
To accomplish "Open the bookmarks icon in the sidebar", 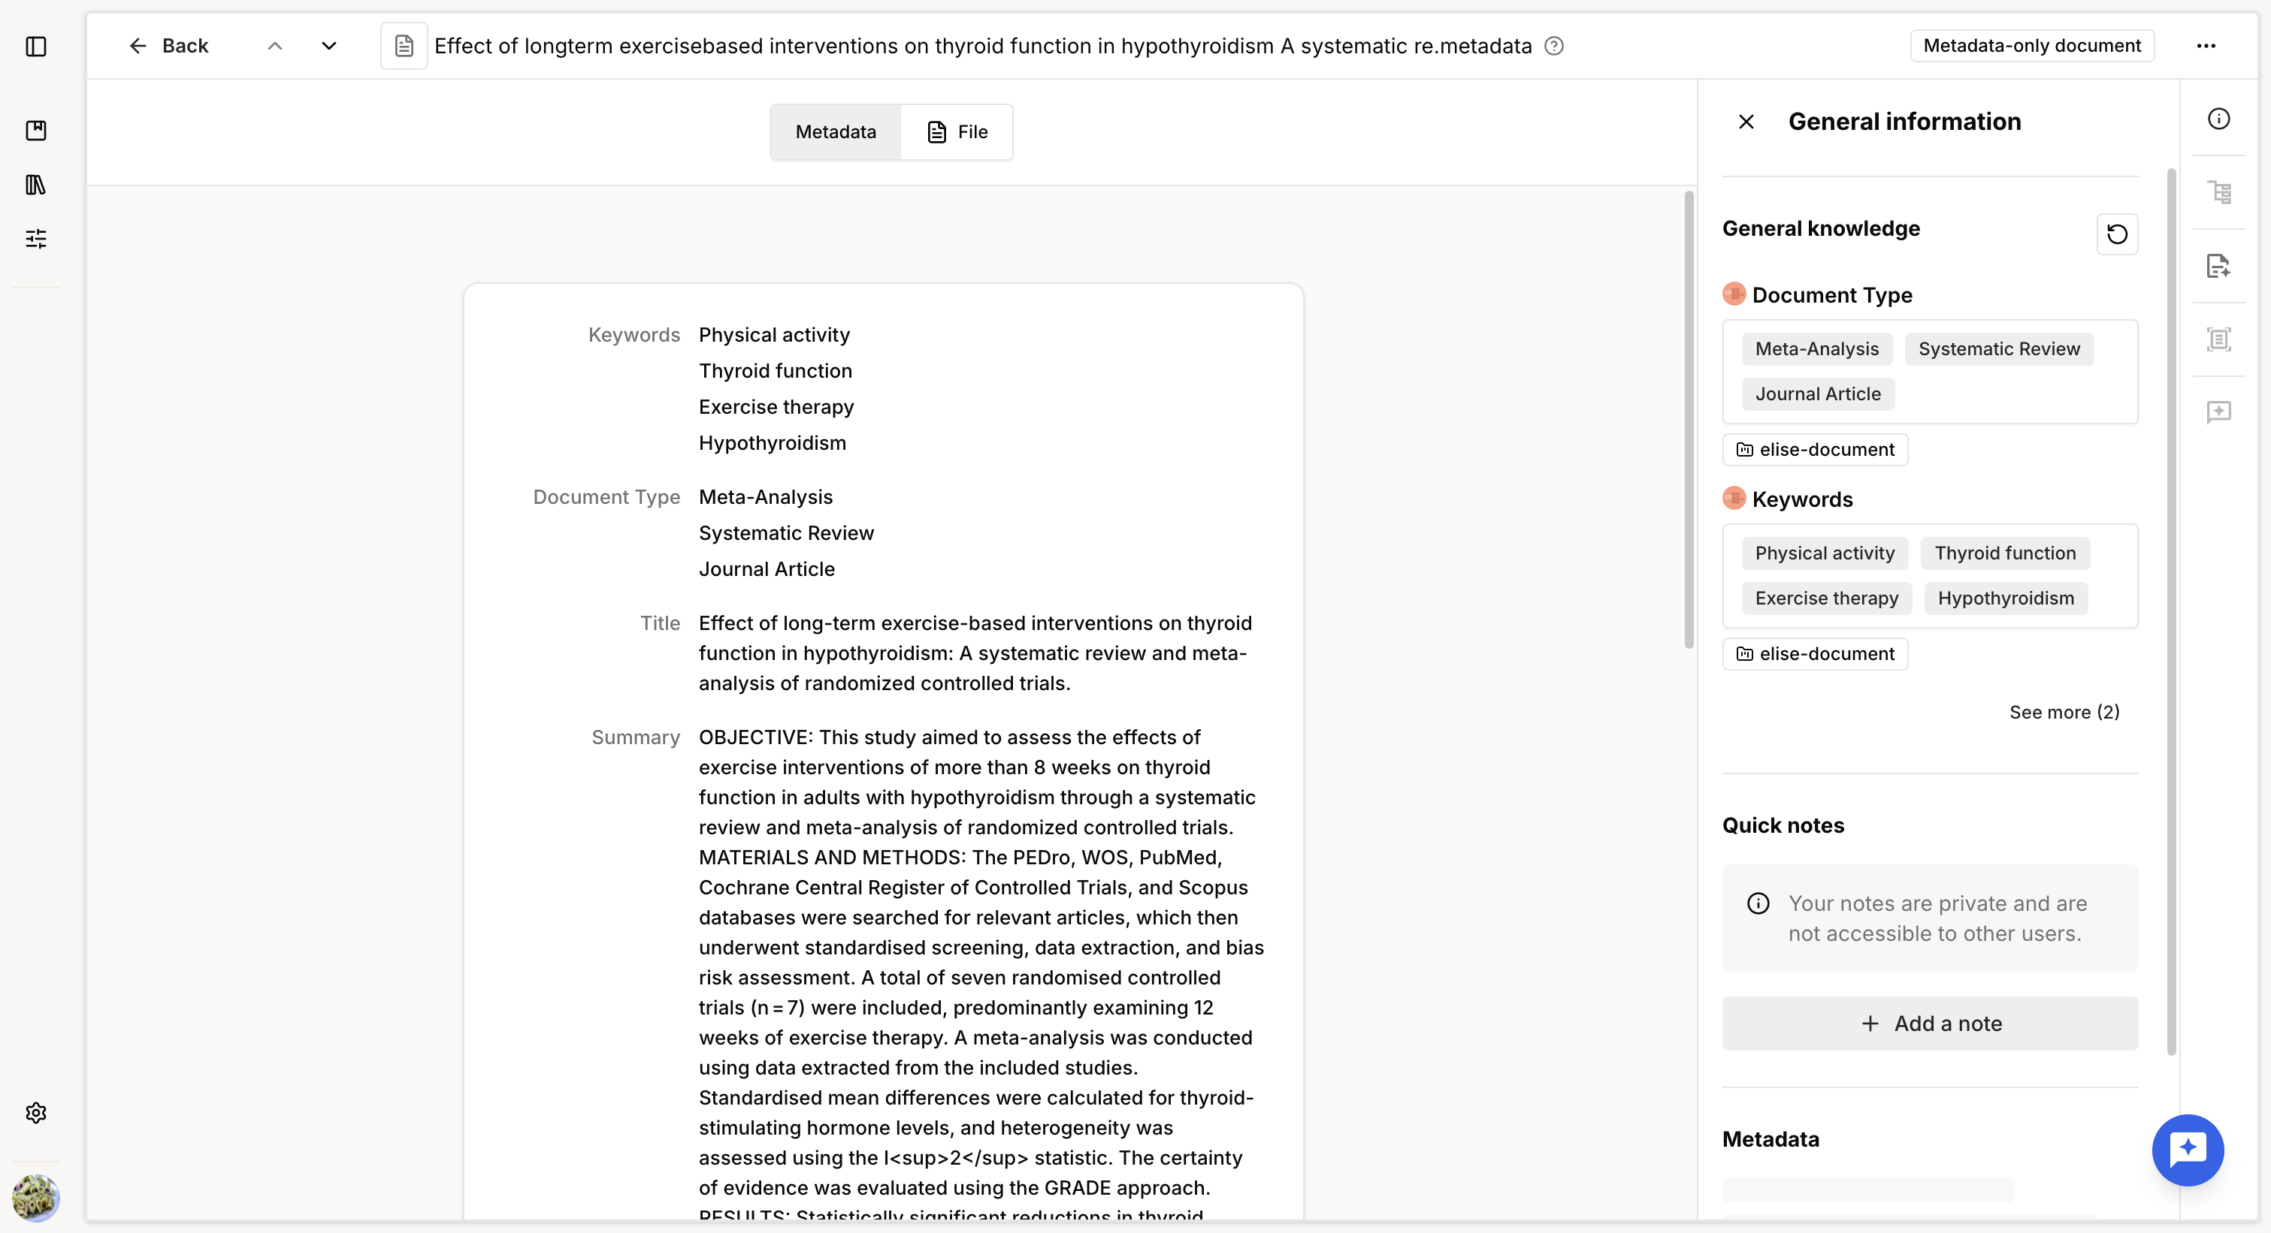I will pyautogui.click(x=36, y=131).
